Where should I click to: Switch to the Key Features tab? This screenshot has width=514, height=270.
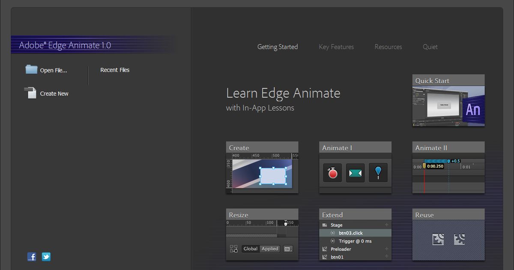(336, 47)
